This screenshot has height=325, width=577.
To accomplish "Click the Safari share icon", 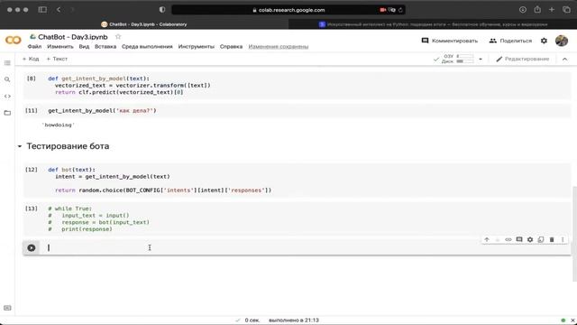I will coord(537,10).
